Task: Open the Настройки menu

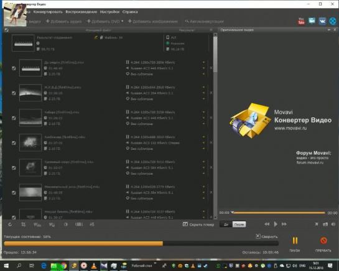Action: (109, 12)
